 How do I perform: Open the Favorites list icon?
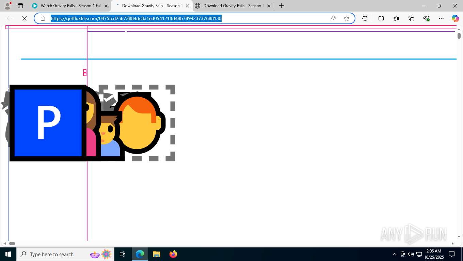point(396,18)
